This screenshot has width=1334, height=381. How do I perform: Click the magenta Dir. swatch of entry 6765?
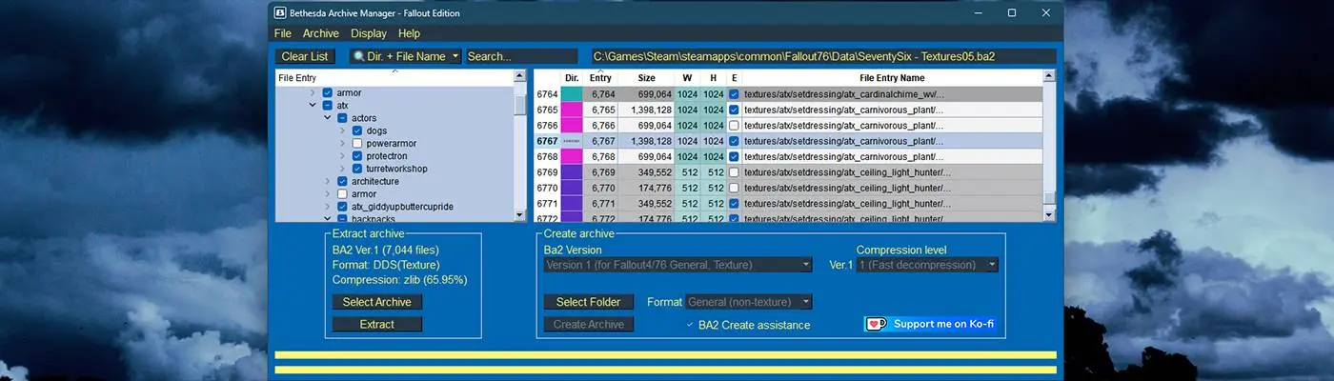[x=572, y=110]
